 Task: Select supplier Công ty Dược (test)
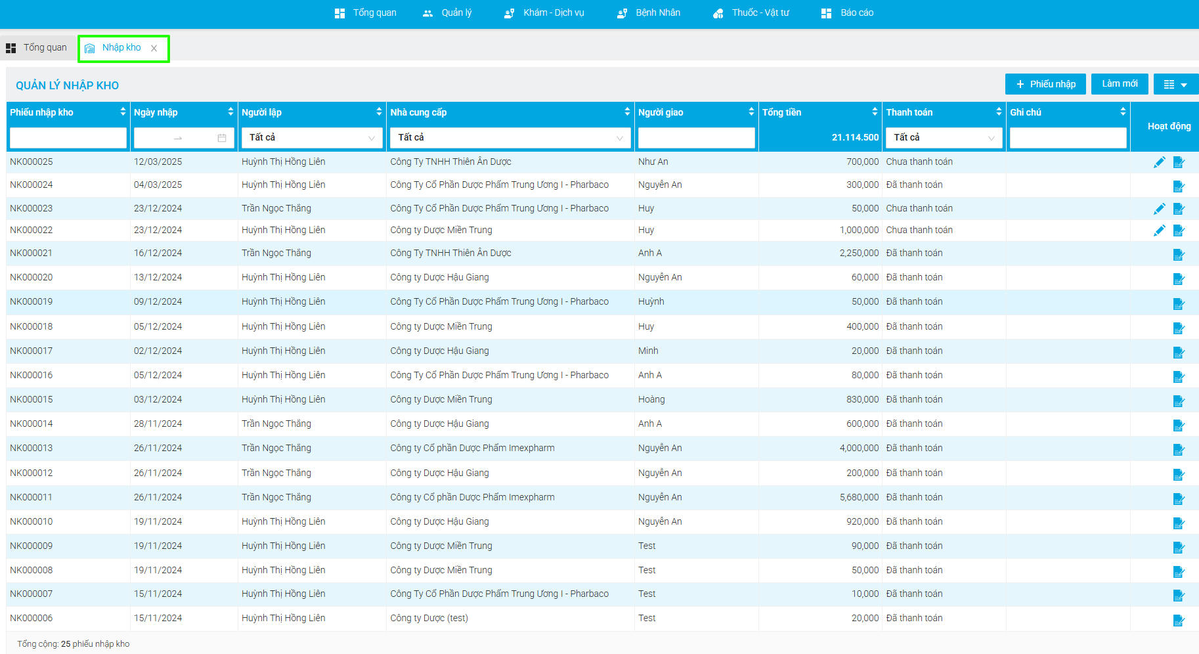(429, 619)
